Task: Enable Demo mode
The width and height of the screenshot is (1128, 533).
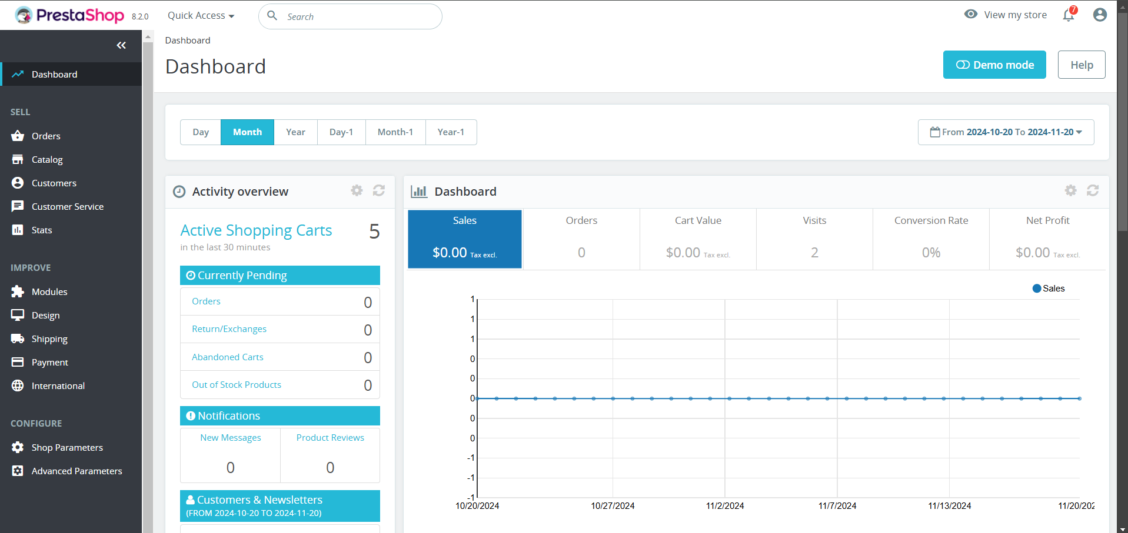Action: pos(994,65)
